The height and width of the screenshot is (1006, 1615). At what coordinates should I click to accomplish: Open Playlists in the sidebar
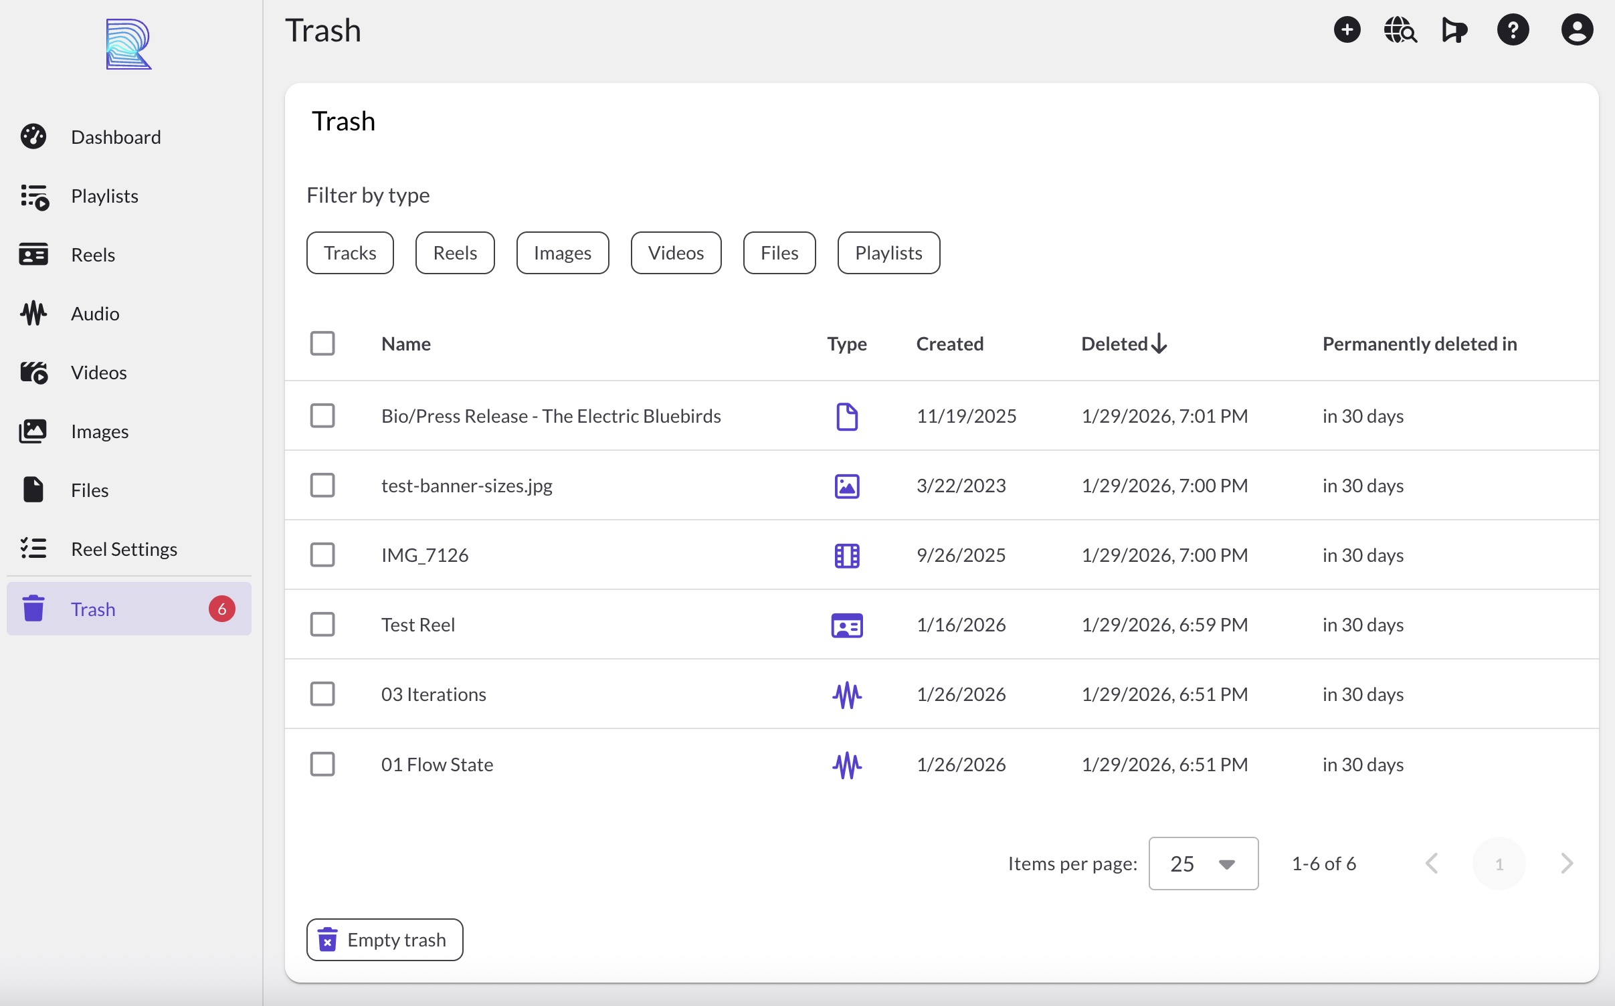click(x=104, y=196)
